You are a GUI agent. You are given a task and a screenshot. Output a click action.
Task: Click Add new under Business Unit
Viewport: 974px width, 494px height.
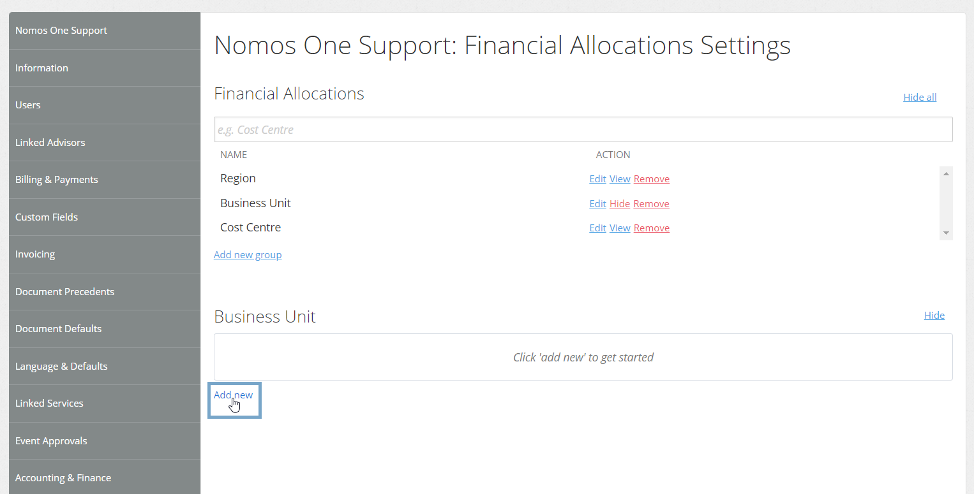[x=233, y=395]
